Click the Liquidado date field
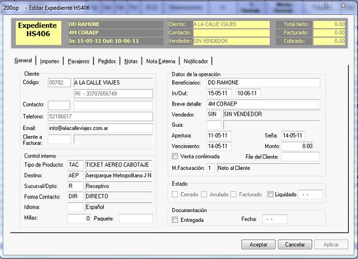The width and height of the screenshot is (358, 259). coord(310,194)
